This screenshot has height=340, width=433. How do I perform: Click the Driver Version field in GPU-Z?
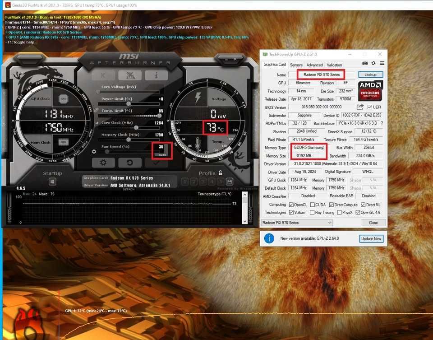[335, 163]
